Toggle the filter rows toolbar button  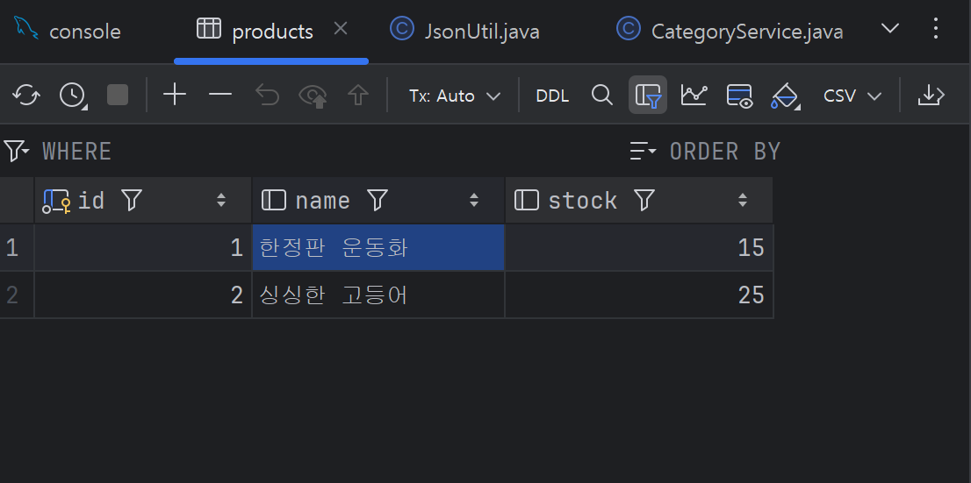pyautogui.click(x=648, y=96)
